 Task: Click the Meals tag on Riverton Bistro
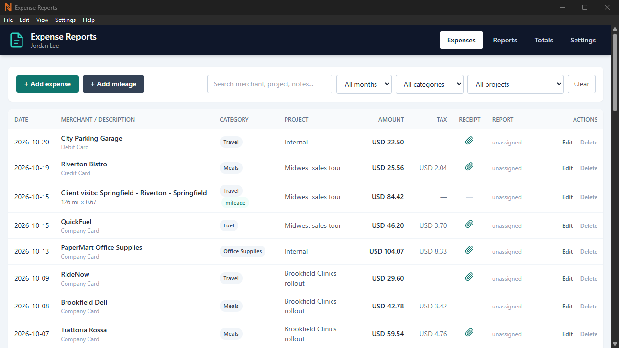click(x=231, y=168)
